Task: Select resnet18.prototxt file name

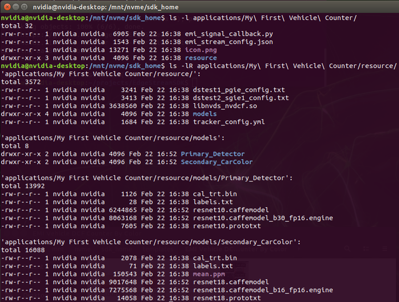Action: pos(227,298)
